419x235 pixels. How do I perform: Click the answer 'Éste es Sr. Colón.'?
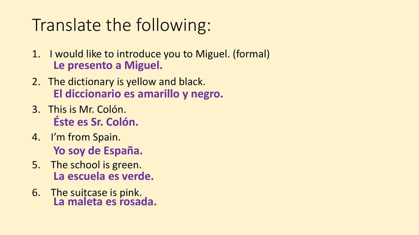pos(96,122)
